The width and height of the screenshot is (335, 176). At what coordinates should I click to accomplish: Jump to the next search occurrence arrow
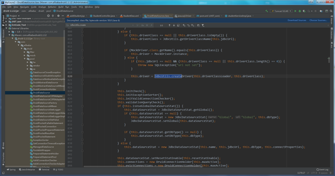(174, 25)
